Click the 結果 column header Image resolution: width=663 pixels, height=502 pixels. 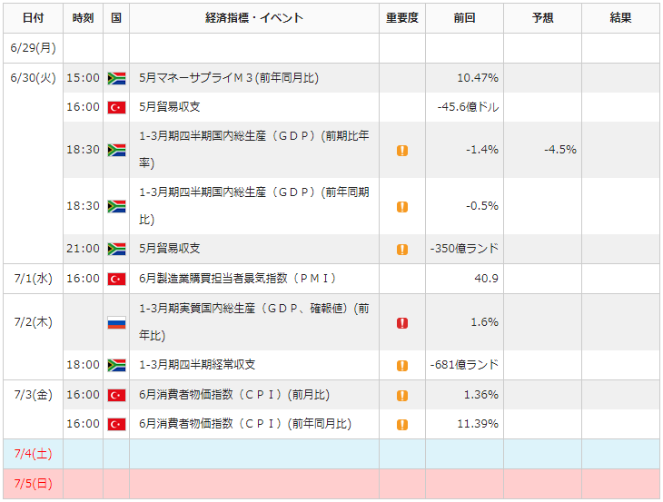pyautogui.click(x=620, y=18)
